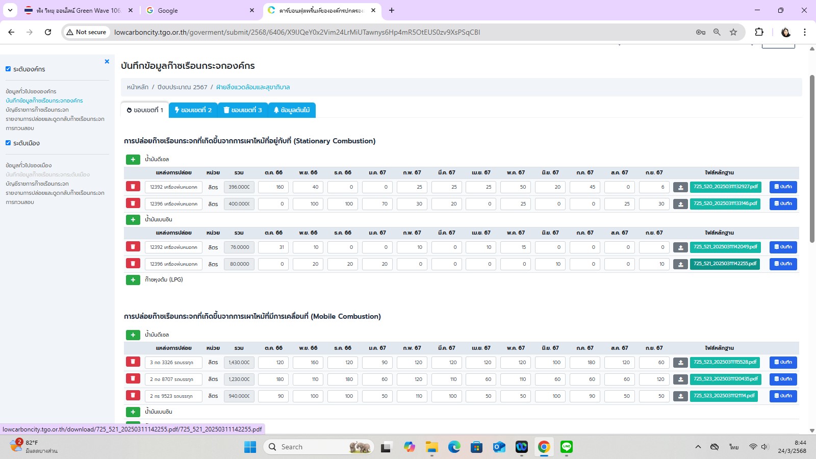Click the ต.ค. 66 field for first diesel row
The width and height of the screenshot is (816, 459).
click(x=273, y=187)
